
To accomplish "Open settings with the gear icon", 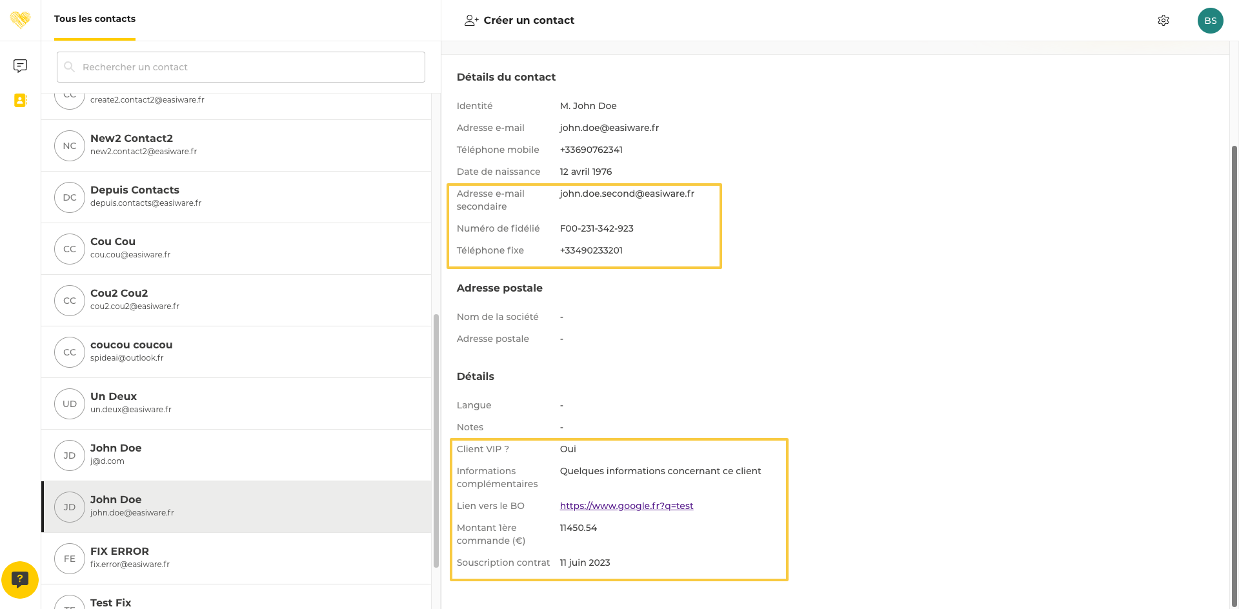I will 1163,21.
